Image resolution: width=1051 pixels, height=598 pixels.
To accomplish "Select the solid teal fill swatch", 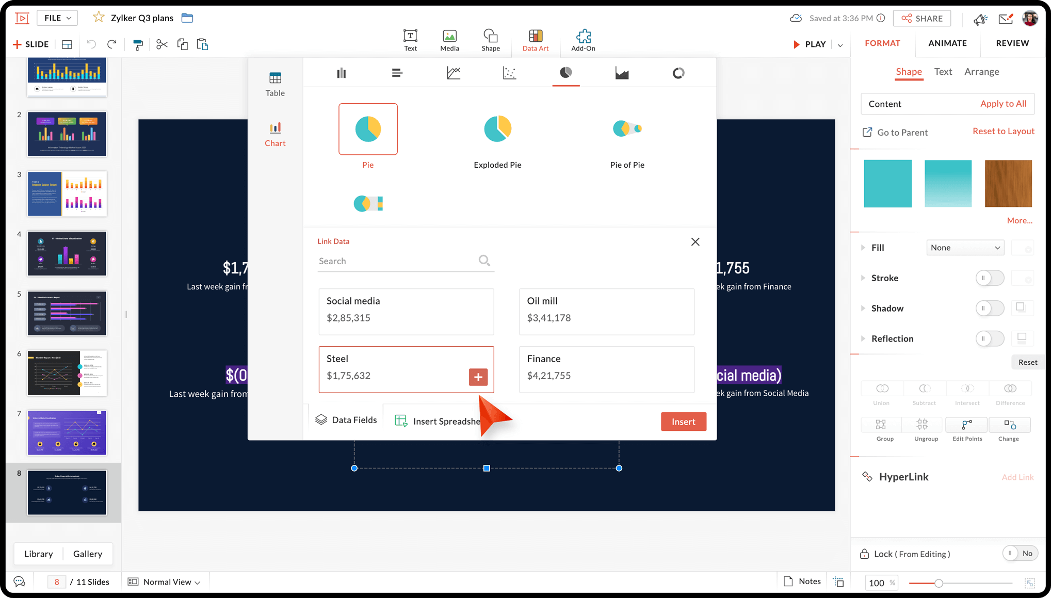I will tap(887, 184).
